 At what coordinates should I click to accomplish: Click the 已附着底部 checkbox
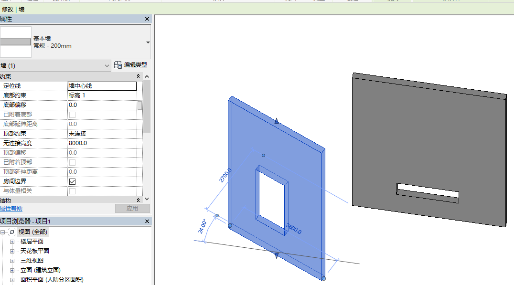pyautogui.click(x=73, y=115)
